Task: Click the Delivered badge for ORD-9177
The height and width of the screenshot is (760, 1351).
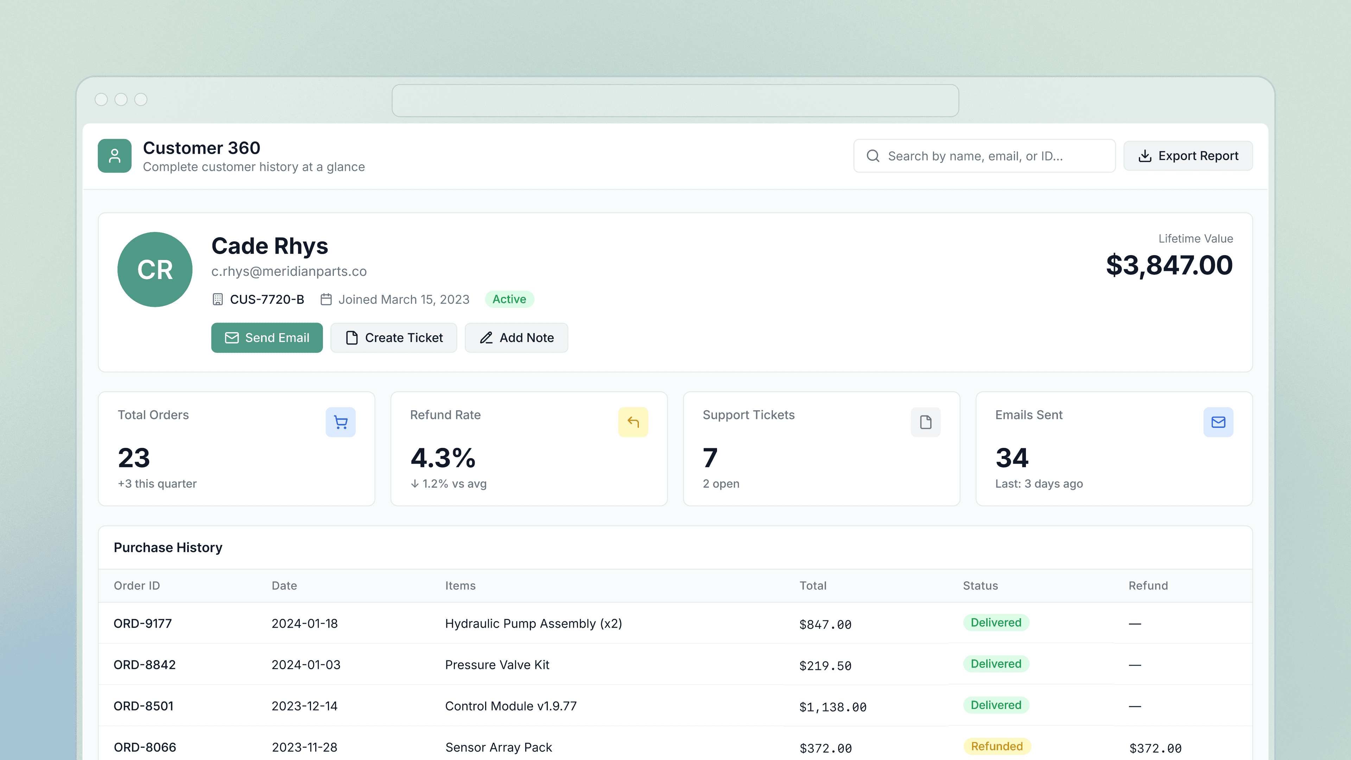Action: pyautogui.click(x=996, y=622)
